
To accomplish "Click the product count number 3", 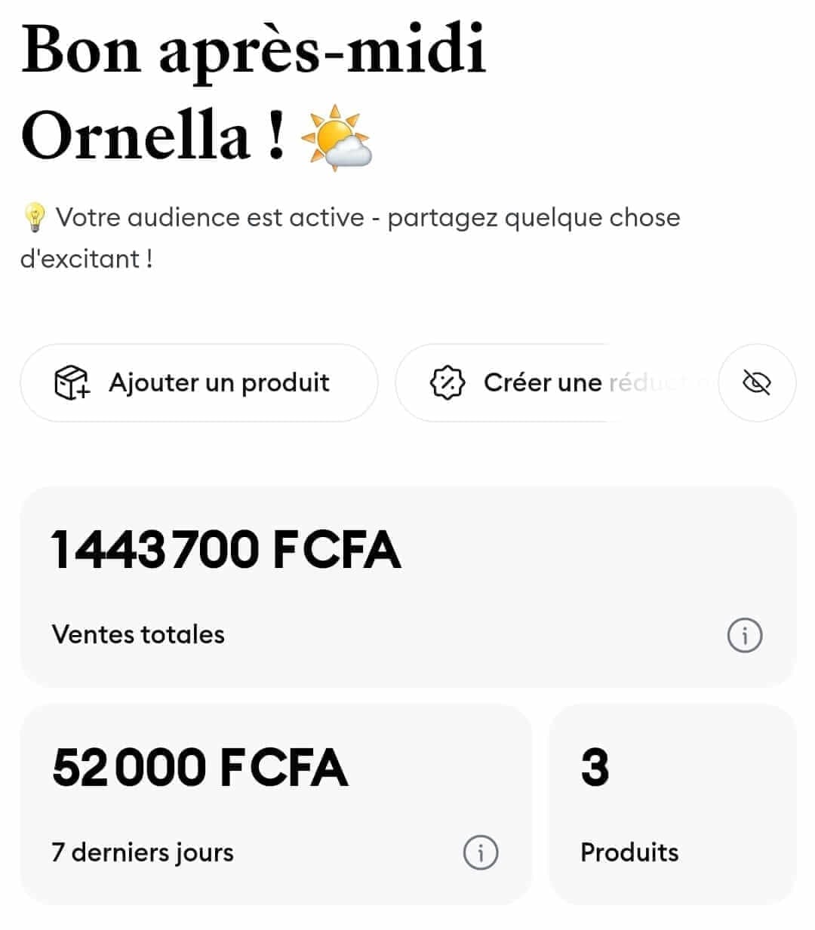I will coord(595,767).
